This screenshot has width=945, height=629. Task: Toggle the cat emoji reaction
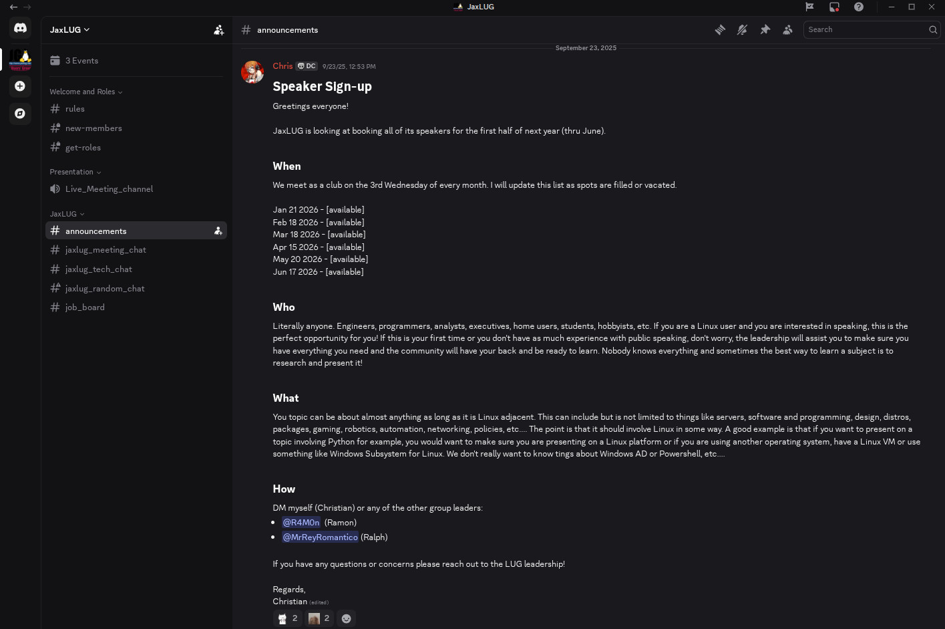[288, 618]
